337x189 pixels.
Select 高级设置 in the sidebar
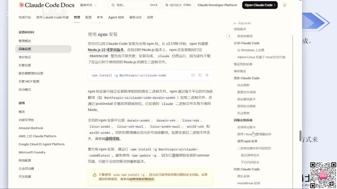click(x=43, y=49)
